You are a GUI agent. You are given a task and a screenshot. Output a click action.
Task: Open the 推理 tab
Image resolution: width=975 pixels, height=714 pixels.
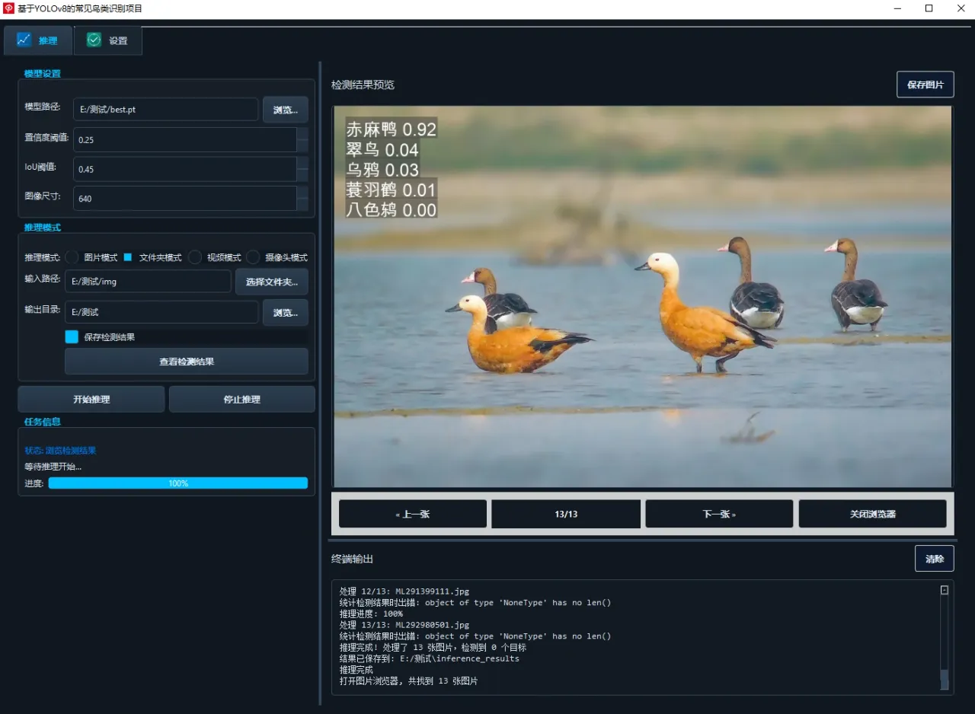tap(38, 40)
